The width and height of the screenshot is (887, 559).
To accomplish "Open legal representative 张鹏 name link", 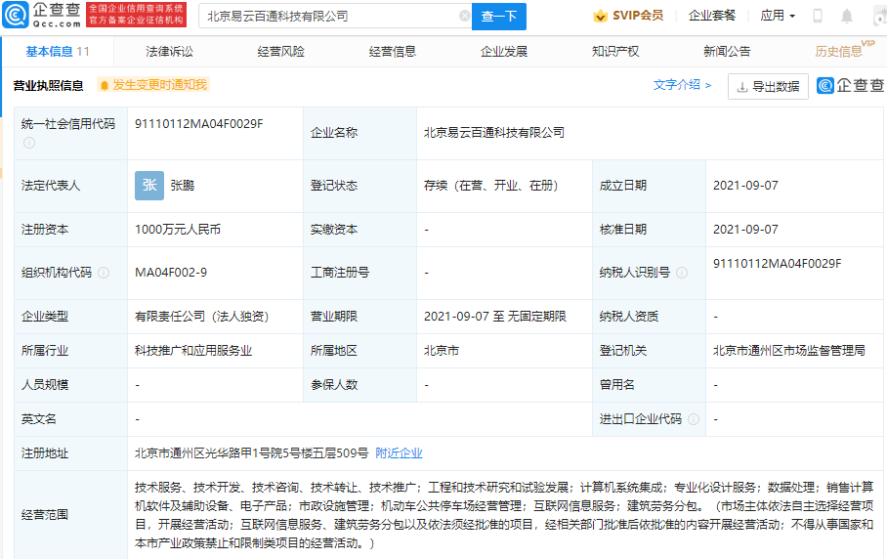I will point(183,186).
